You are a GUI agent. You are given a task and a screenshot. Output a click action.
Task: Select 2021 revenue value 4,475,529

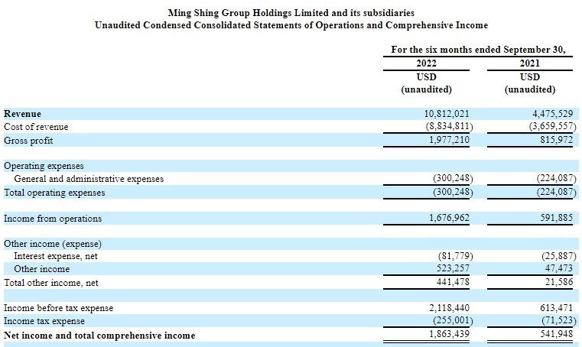[x=553, y=114]
